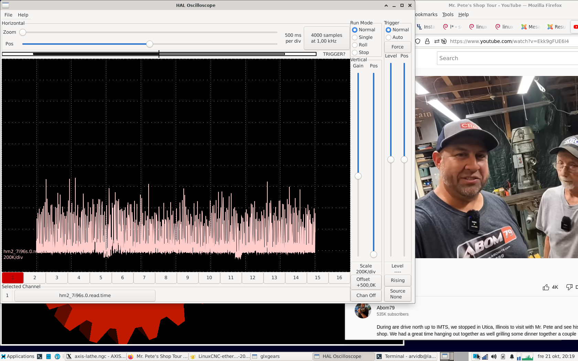
Task: Click the padlock site security icon
Action: 427,41
